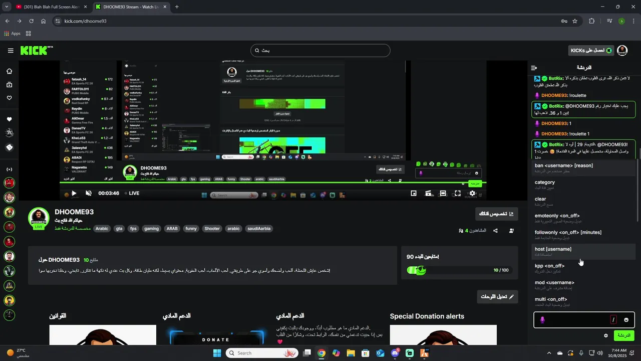Go to Home in the Kick sidebar

pyautogui.click(x=9, y=71)
